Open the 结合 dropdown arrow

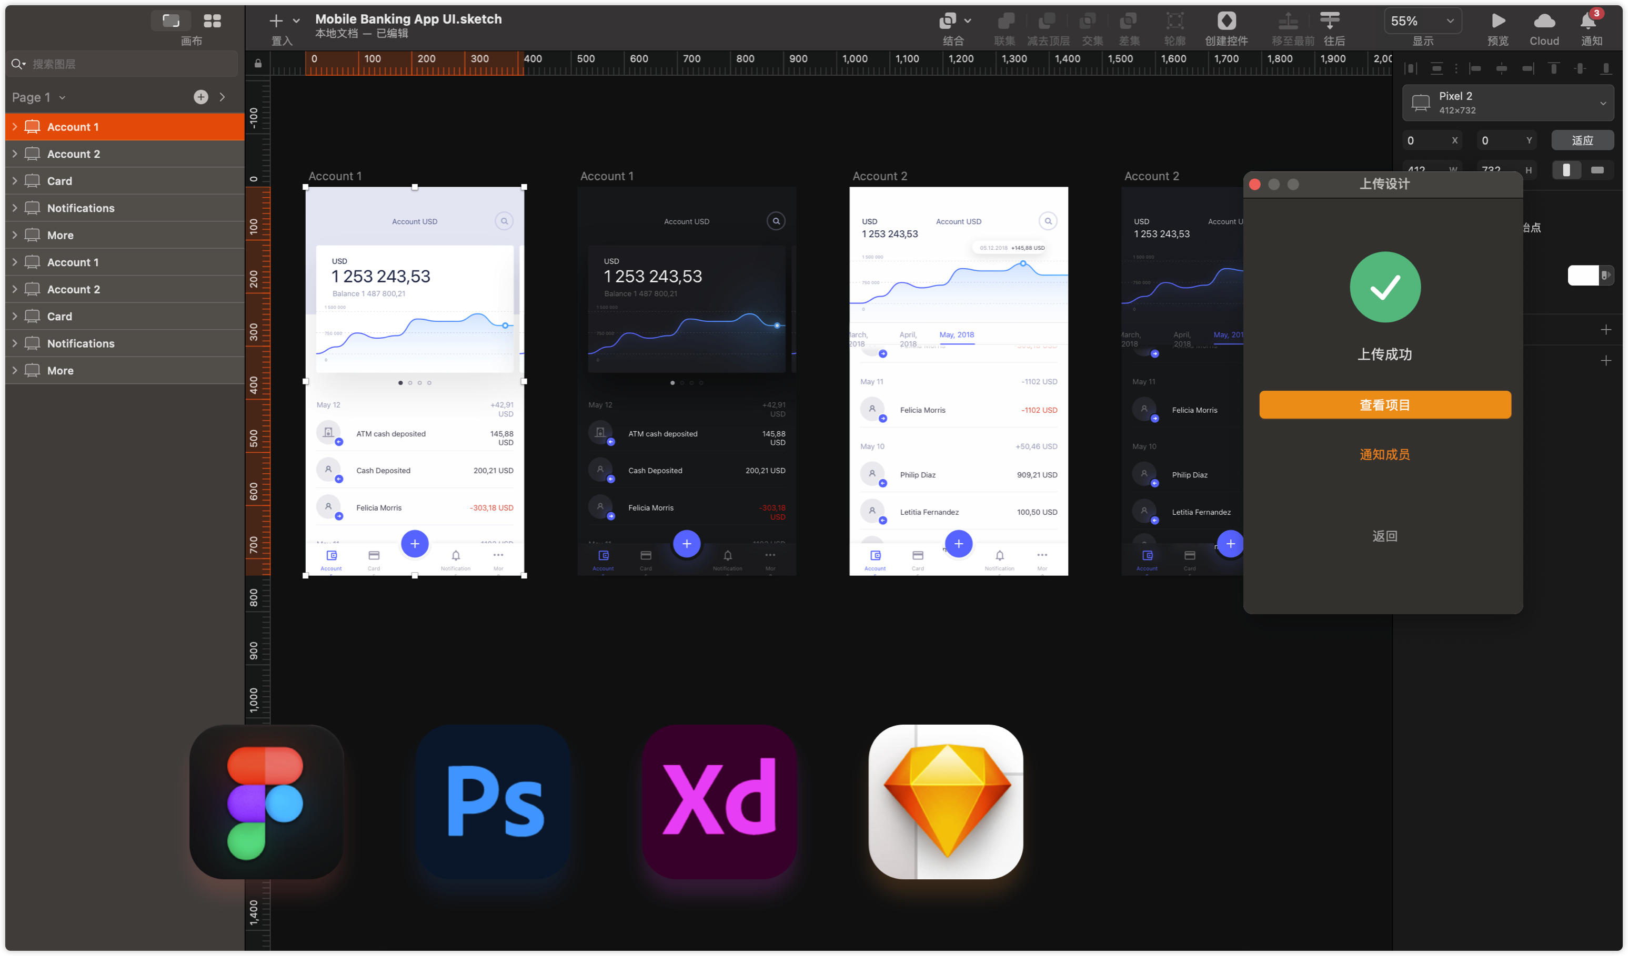pos(968,21)
